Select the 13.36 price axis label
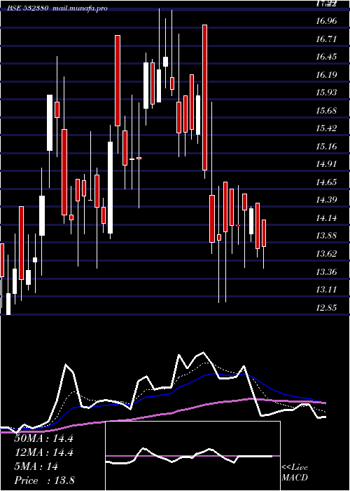The height and width of the screenshot is (491, 350). coord(326,272)
